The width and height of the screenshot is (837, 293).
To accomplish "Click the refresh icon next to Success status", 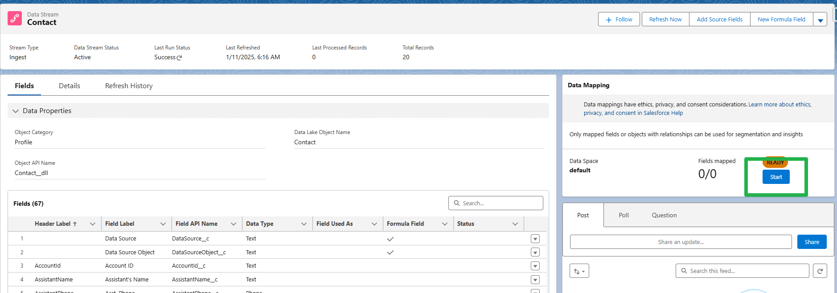I will pos(179,58).
